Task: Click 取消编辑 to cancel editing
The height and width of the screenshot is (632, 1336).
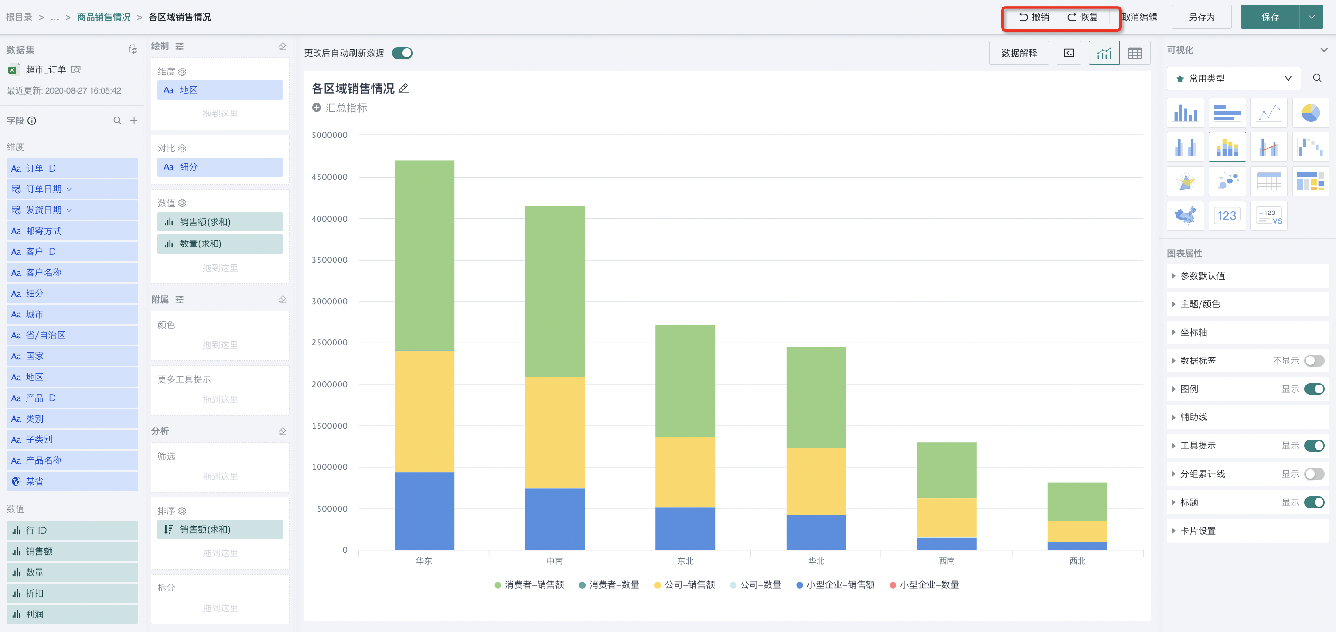Action: point(1139,17)
